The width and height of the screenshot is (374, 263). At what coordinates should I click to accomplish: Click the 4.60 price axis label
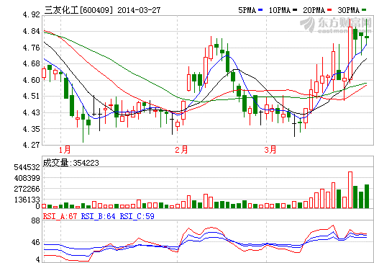tap(31, 80)
